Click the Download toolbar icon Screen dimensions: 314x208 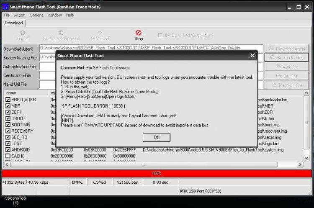pyautogui.click(x=100, y=35)
